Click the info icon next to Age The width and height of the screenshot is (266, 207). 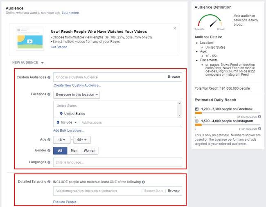[x=49, y=139]
